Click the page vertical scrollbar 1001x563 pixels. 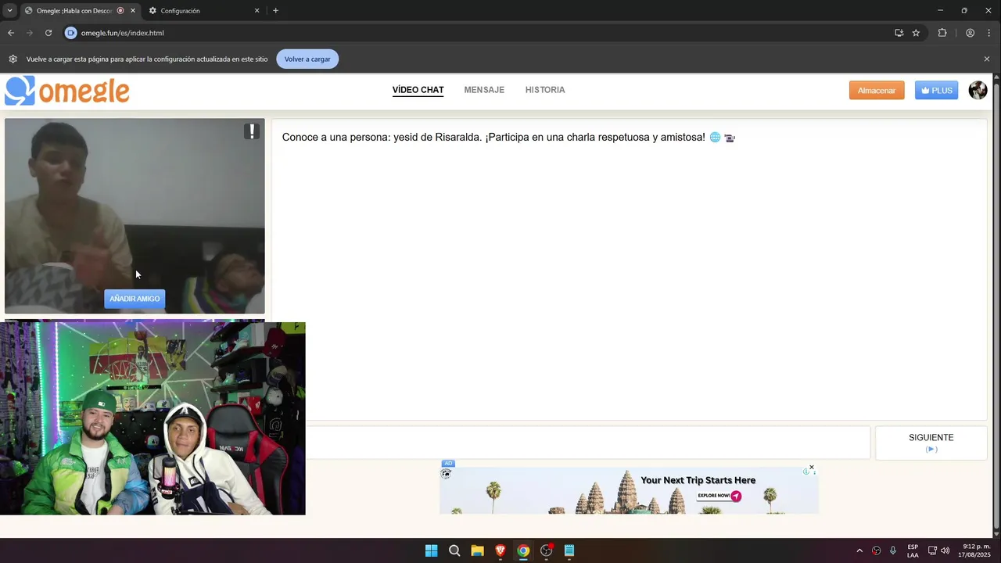(x=996, y=305)
